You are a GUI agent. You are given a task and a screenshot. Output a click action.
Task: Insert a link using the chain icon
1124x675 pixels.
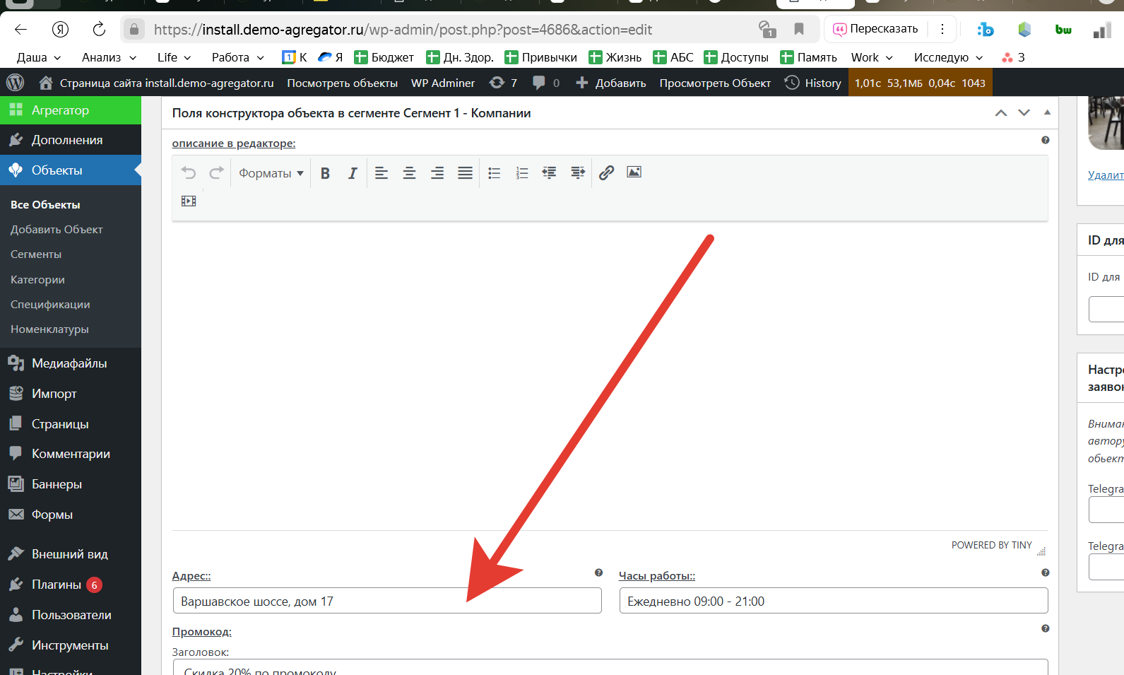click(606, 172)
